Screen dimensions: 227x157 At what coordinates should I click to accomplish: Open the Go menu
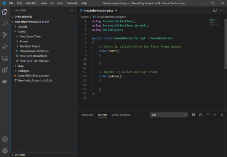pyautogui.click(x=52, y=3)
